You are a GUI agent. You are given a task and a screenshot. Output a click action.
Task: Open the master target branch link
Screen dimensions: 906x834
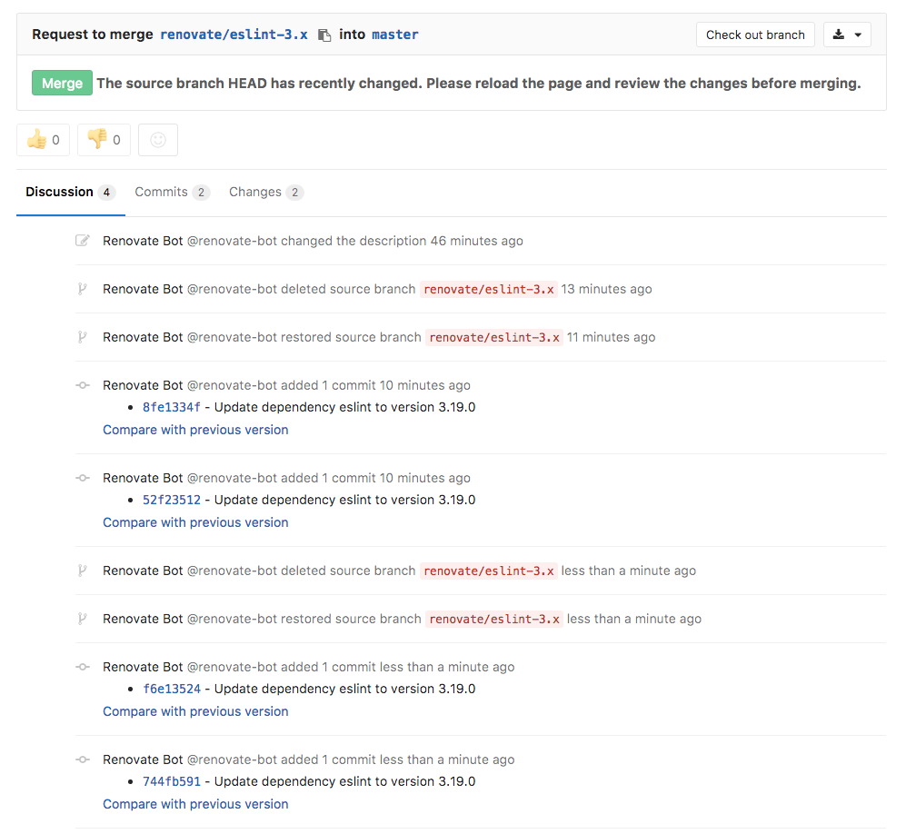click(x=395, y=35)
